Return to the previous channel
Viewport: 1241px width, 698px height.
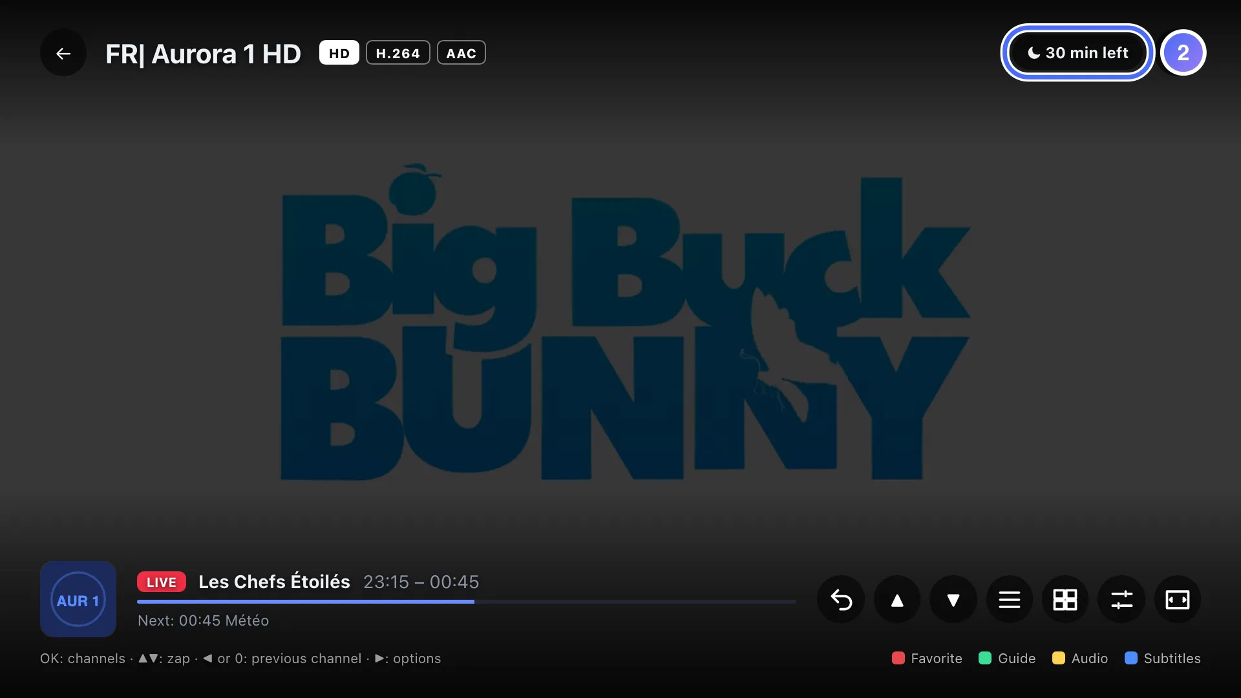[x=841, y=600]
